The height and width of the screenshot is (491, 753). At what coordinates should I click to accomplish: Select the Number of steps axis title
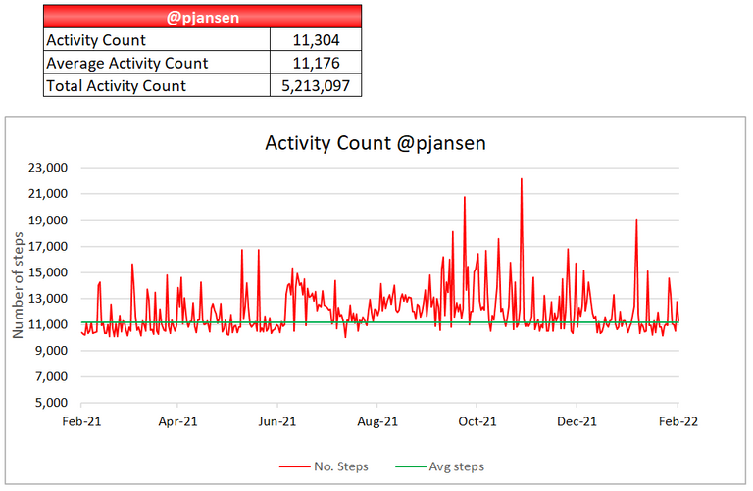(x=18, y=285)
